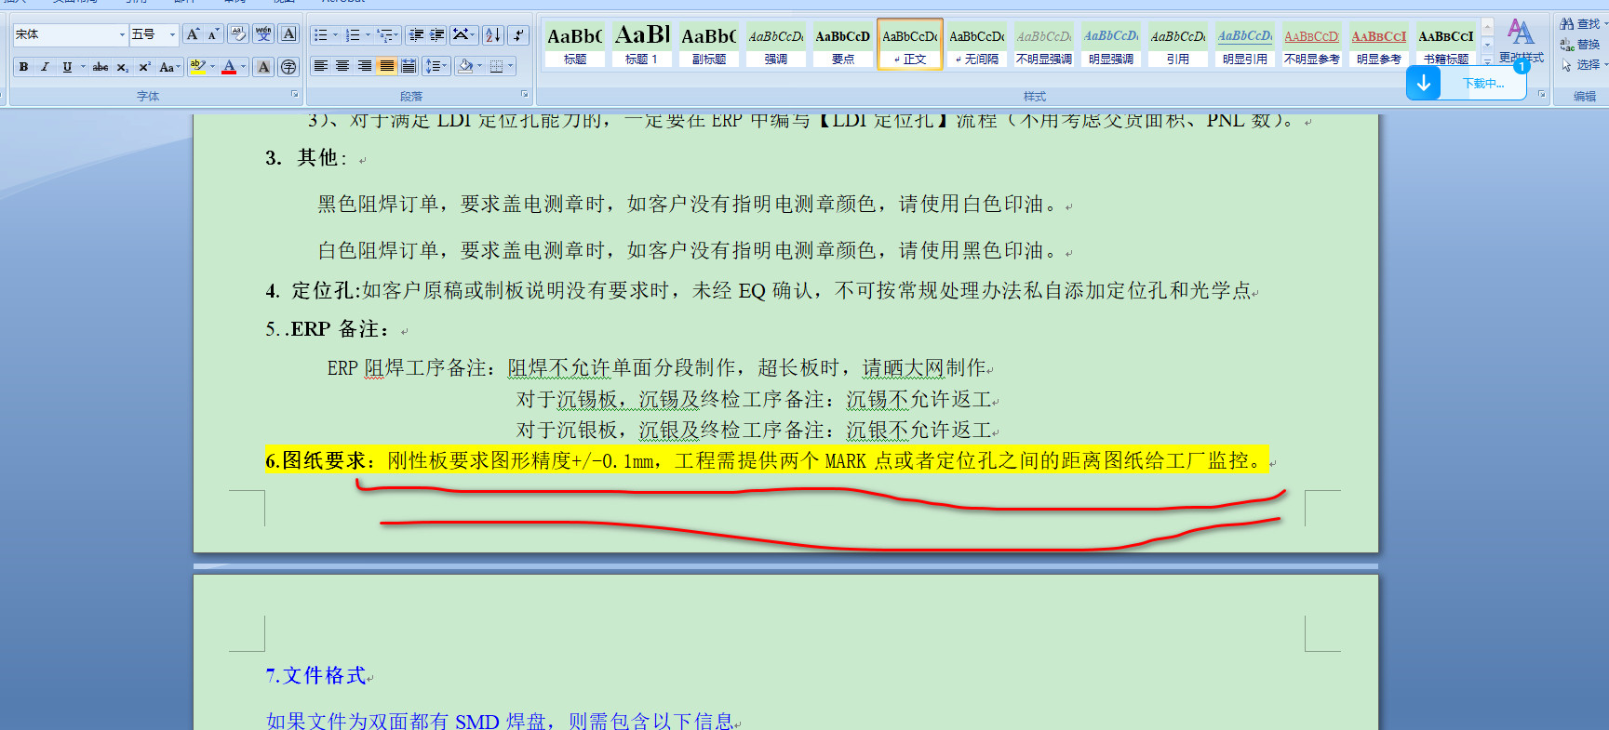Click the blue heading 7.文件格式
Screen dimensions: 1609x730
[x=316, y=676]
